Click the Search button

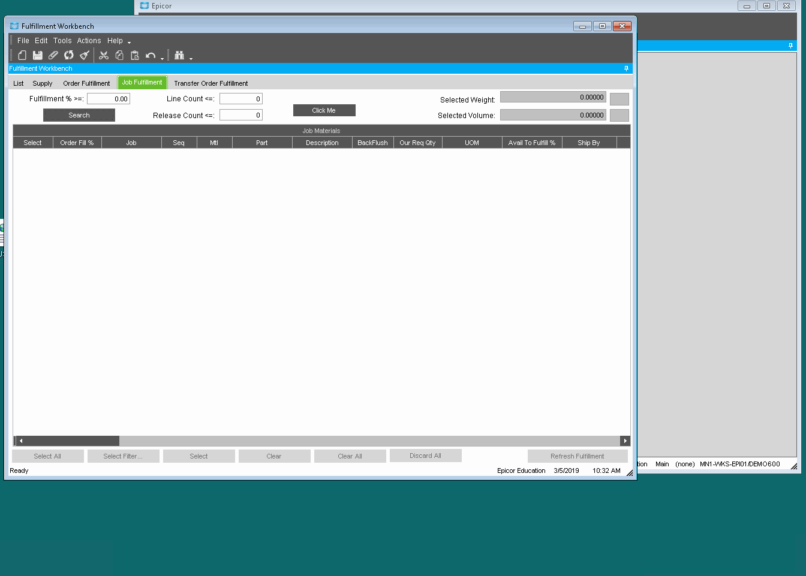79,115
